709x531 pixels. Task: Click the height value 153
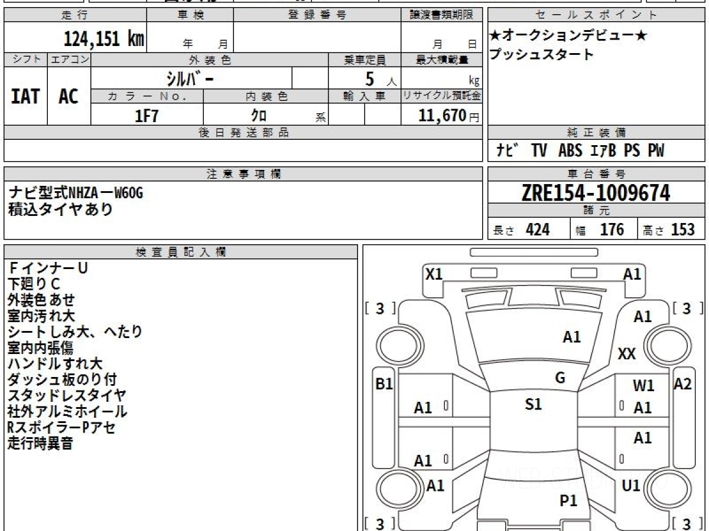tap(683, 230)
